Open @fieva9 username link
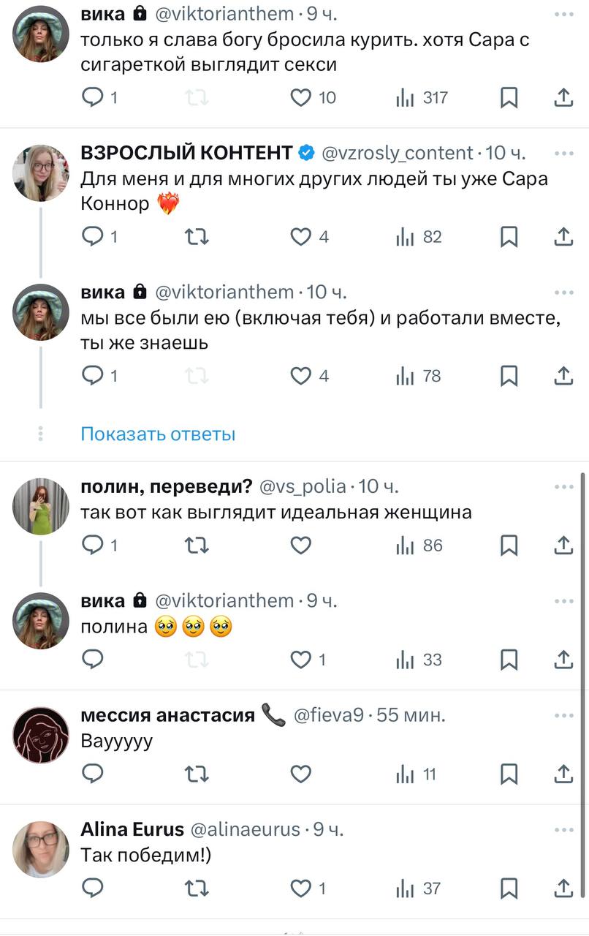This screenshot has width=589, height=936. (x=328, y=715)
